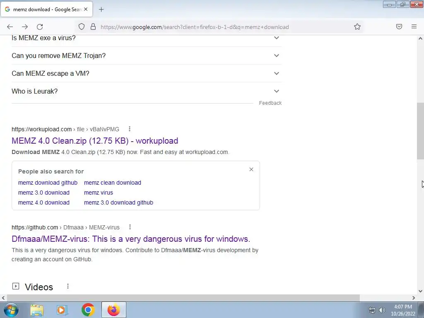
Task: Expand the 'Who is Leurak?' question
Action: (x=147, y=91)
